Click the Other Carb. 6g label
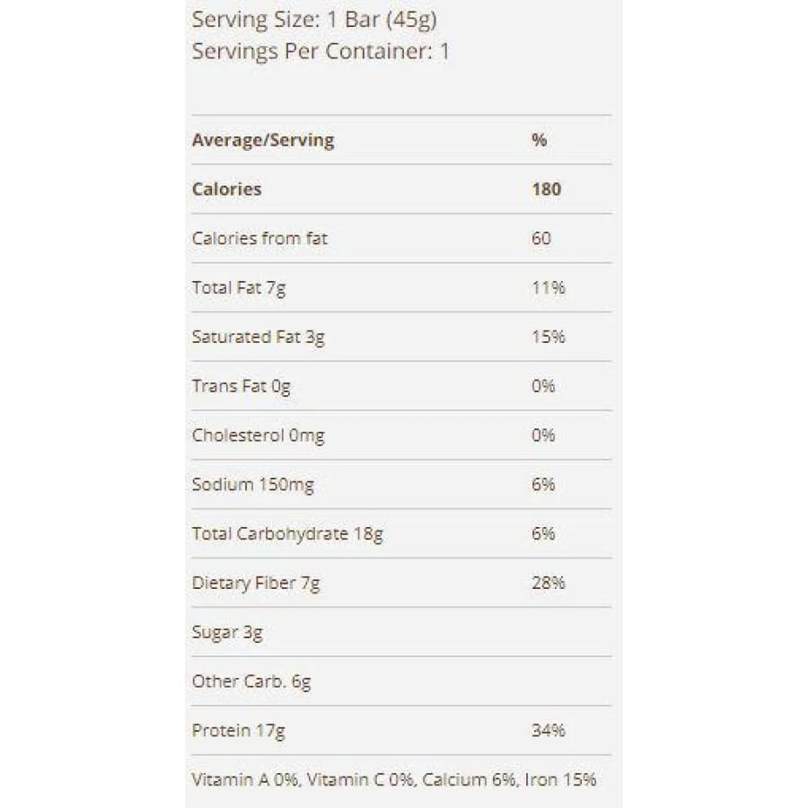The height and width of the screenshot is (808, 808). pos(251,681)
